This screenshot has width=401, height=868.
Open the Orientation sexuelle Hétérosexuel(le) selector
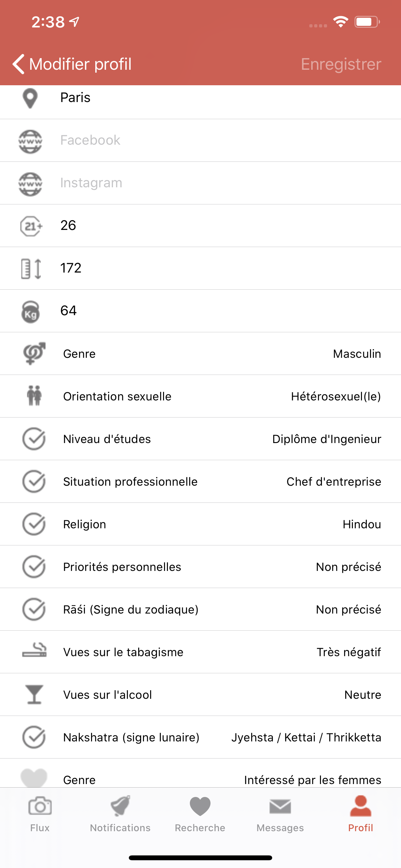pos(200,396)
